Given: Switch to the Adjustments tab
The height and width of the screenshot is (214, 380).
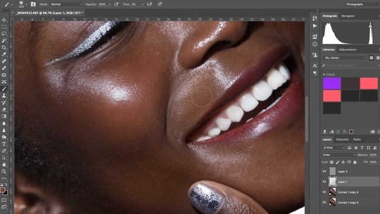Looking at the screenshot, I should coord(347,49).
